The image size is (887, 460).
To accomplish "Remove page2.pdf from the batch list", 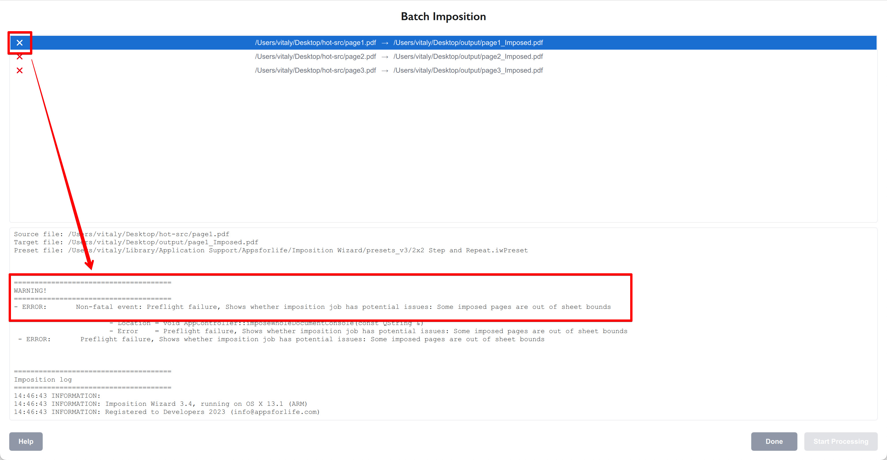I will tap(20, 57).
